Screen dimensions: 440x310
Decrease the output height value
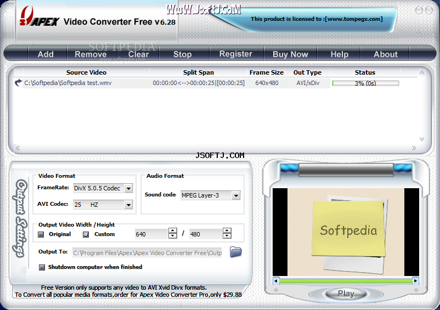(x=227, y=236)
